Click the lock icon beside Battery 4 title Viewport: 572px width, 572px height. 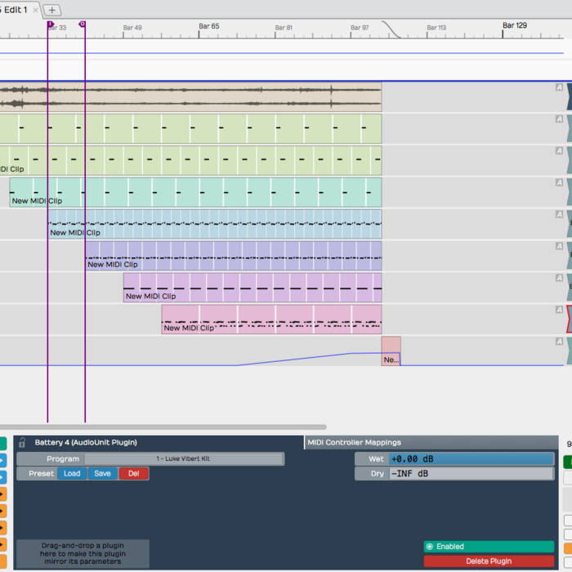pos(23,442)
